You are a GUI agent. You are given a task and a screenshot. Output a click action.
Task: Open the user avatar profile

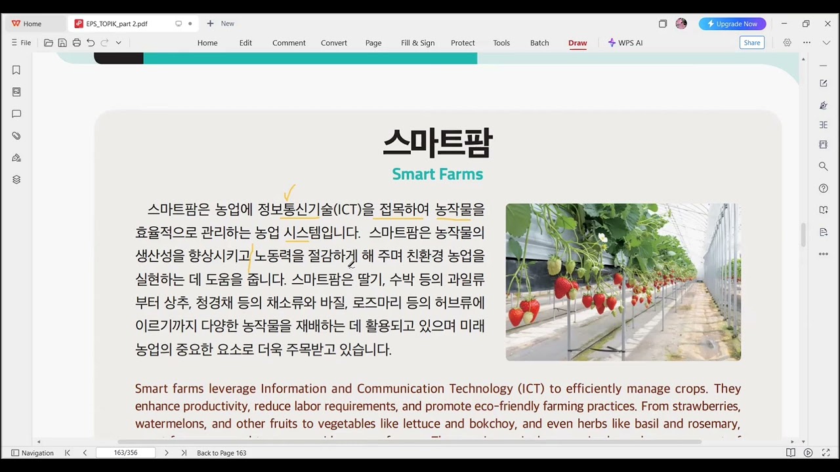[x=681, y=24]
